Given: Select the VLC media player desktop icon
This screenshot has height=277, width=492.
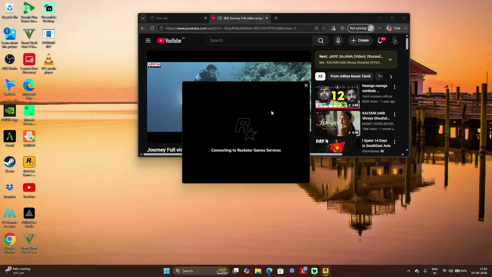Looking at the screenshot, I should (x=48, y=64).
